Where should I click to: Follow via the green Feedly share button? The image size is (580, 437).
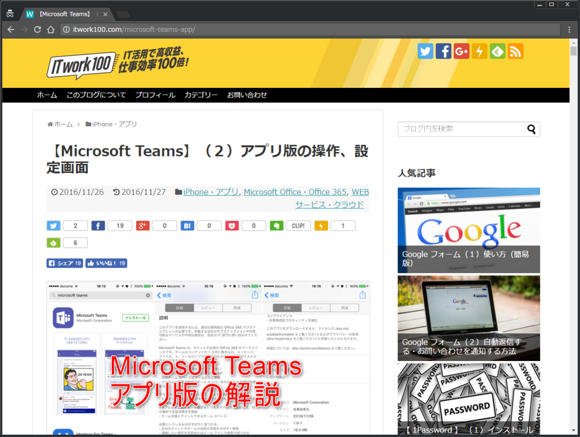[54, 243]
